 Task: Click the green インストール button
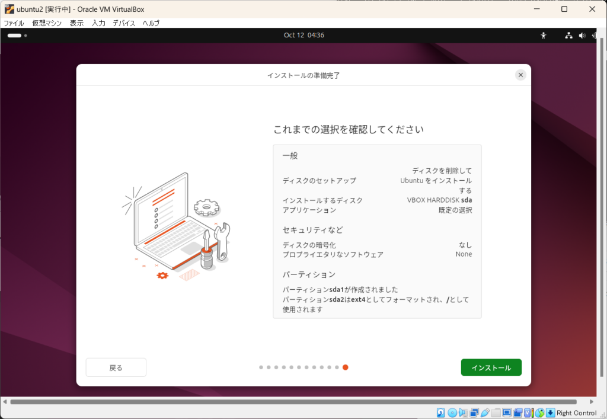click(491, 367)
